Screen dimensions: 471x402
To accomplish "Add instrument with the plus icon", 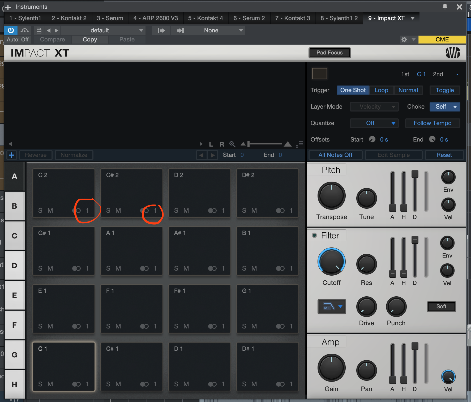I will (8, 7).
